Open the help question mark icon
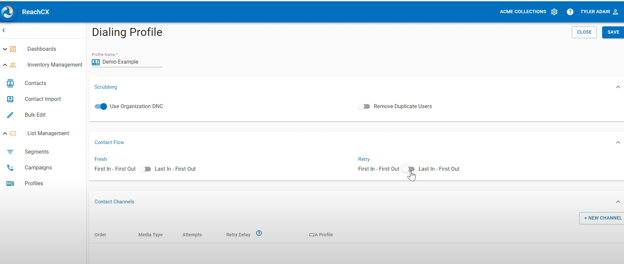 tap(570, 12)
